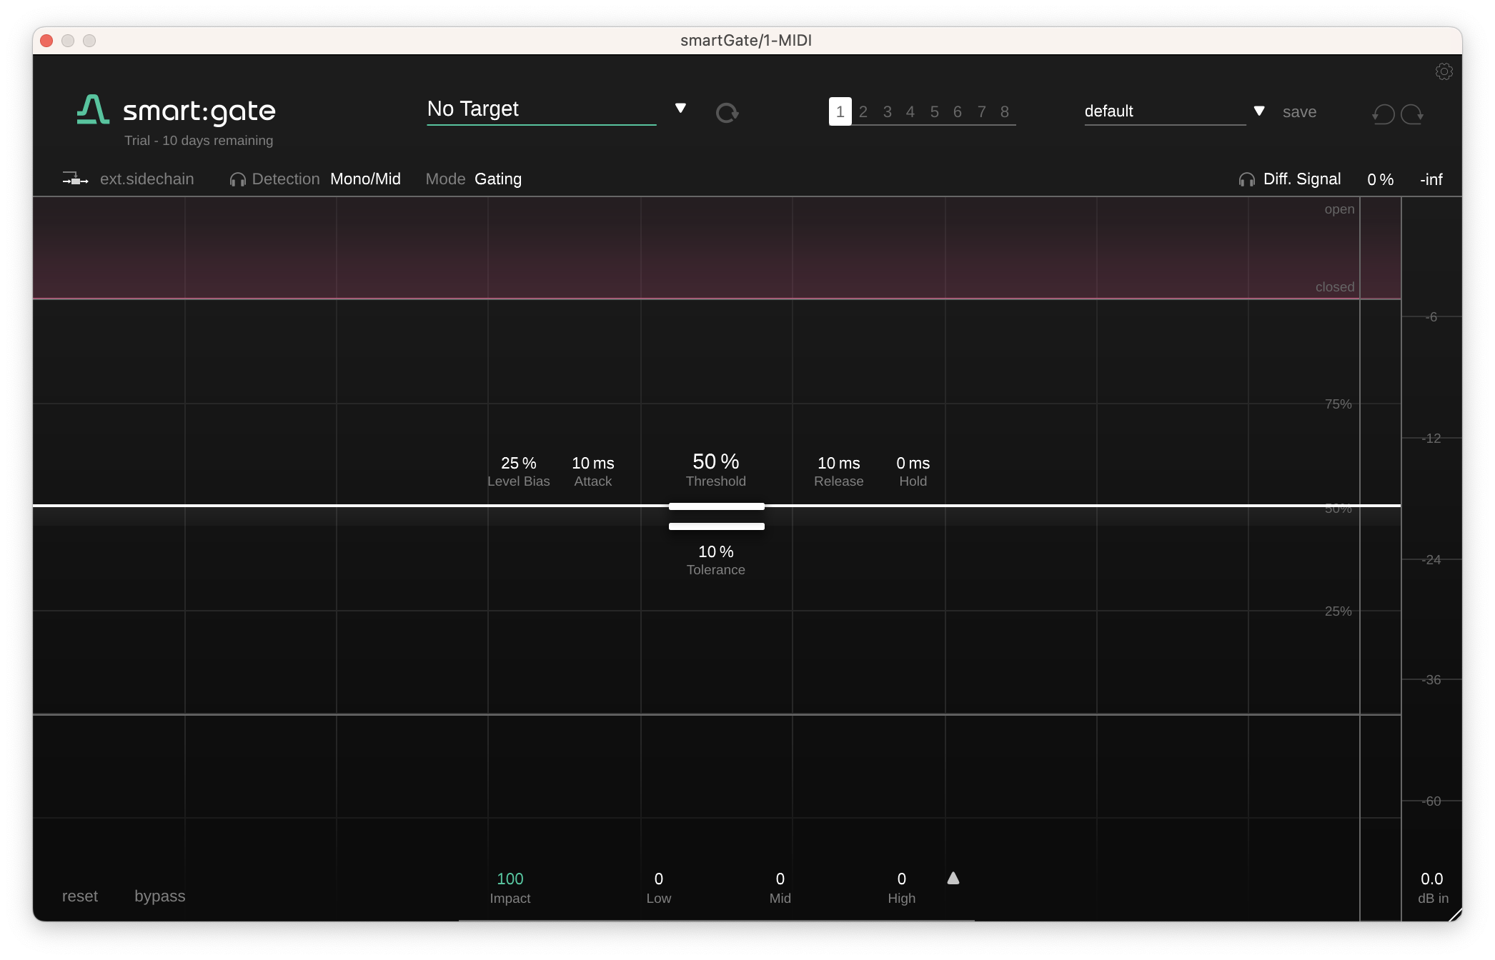Screen dimensions: 1495x960
Task: Open the default preset dropdown arrow
Action: click(1259, 111)
